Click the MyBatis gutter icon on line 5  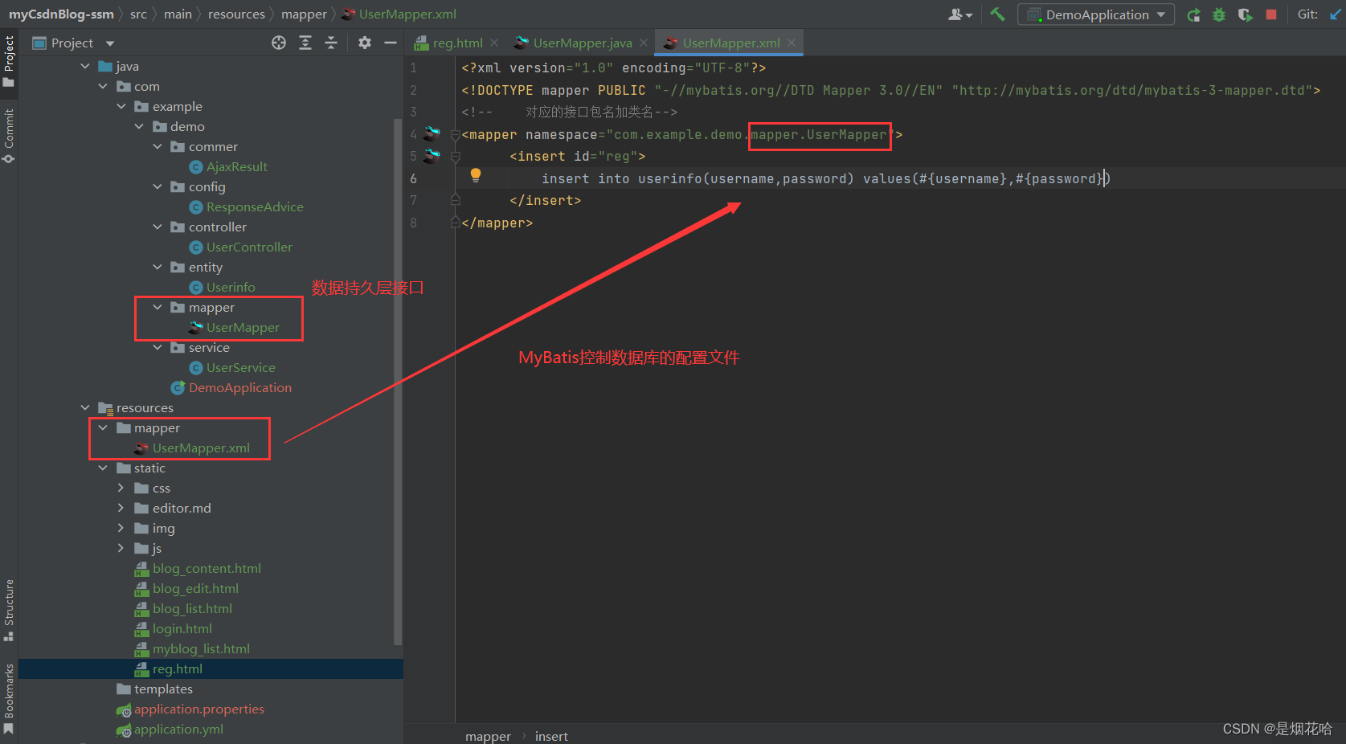[432, 155]
